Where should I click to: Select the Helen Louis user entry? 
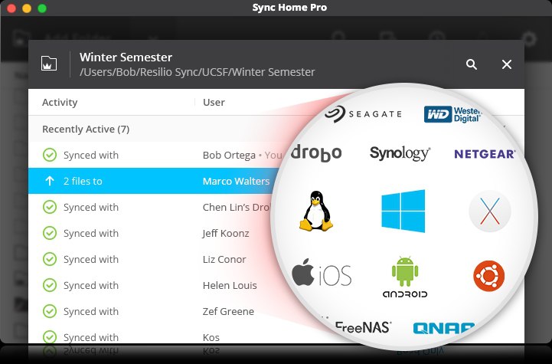point(230,285)
